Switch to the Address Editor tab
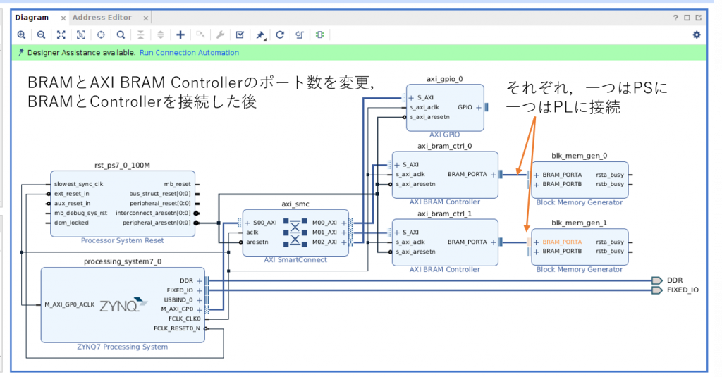The image size is (722, 377). 102,18
